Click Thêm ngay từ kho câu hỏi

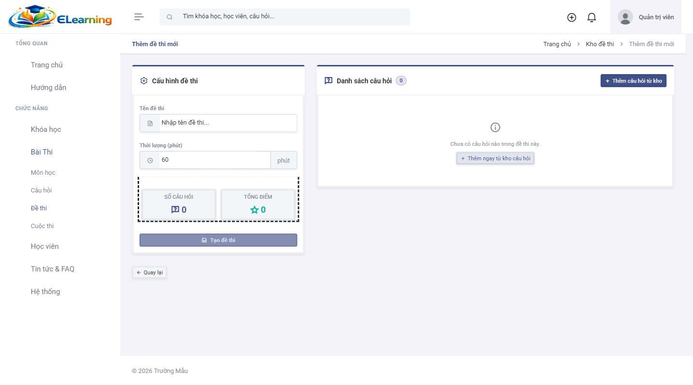point(495,158)
